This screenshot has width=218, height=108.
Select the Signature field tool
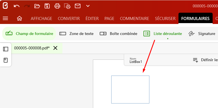pyautogui.click(x=202, y=34)
